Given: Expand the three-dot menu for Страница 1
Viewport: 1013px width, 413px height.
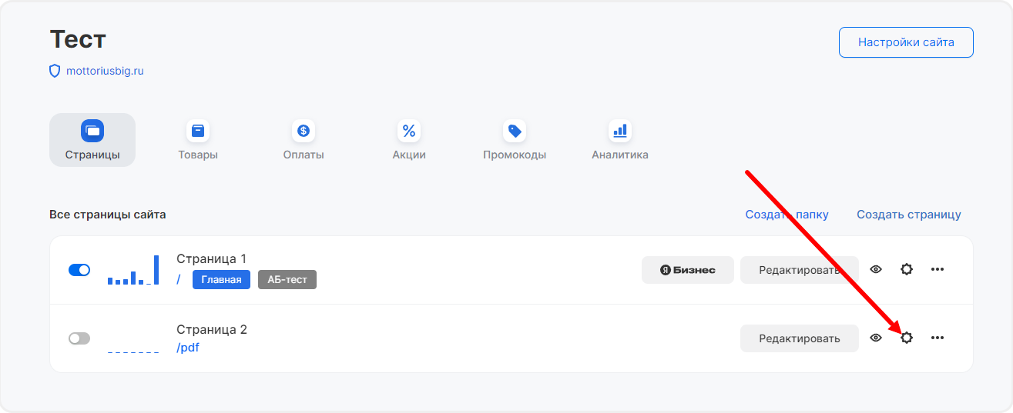Looking at the screenshot, I should click(x=938, y=269).
